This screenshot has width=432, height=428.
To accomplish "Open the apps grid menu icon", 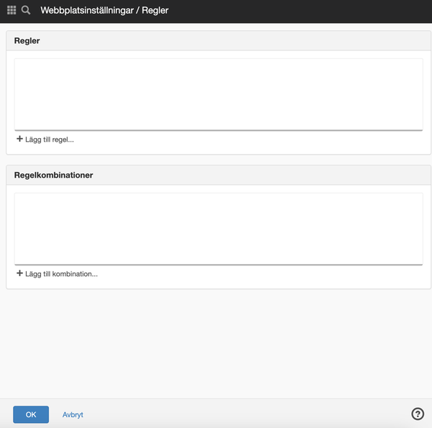I will coord(12,10).
